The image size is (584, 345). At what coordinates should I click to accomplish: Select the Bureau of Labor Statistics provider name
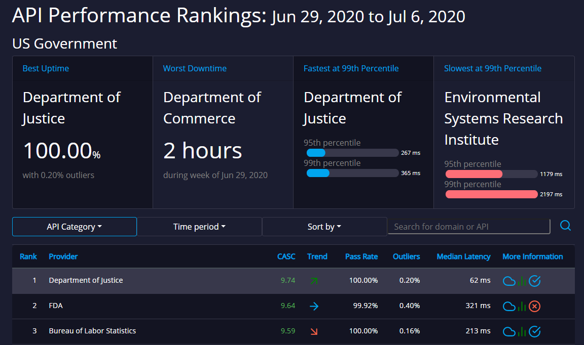click(92, 331)
